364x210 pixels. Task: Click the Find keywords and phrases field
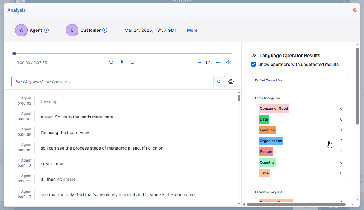(x=112, y=82)
